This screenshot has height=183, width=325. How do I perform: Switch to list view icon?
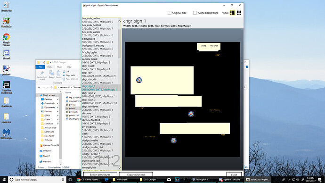pos(232,13)
